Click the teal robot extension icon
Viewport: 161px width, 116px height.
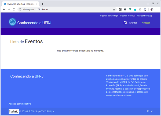135,10
